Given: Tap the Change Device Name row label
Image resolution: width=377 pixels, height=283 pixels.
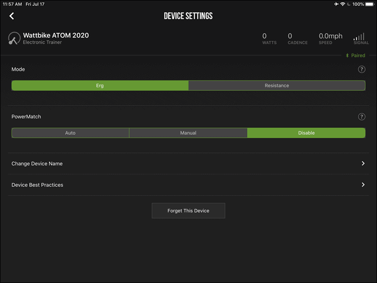Looking at the screenshot, I should coord(37,164).
